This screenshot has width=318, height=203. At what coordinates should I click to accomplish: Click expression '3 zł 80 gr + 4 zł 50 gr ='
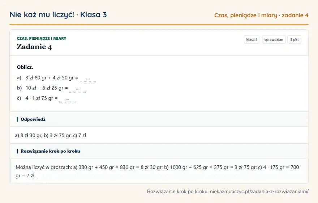coord(52,78)
